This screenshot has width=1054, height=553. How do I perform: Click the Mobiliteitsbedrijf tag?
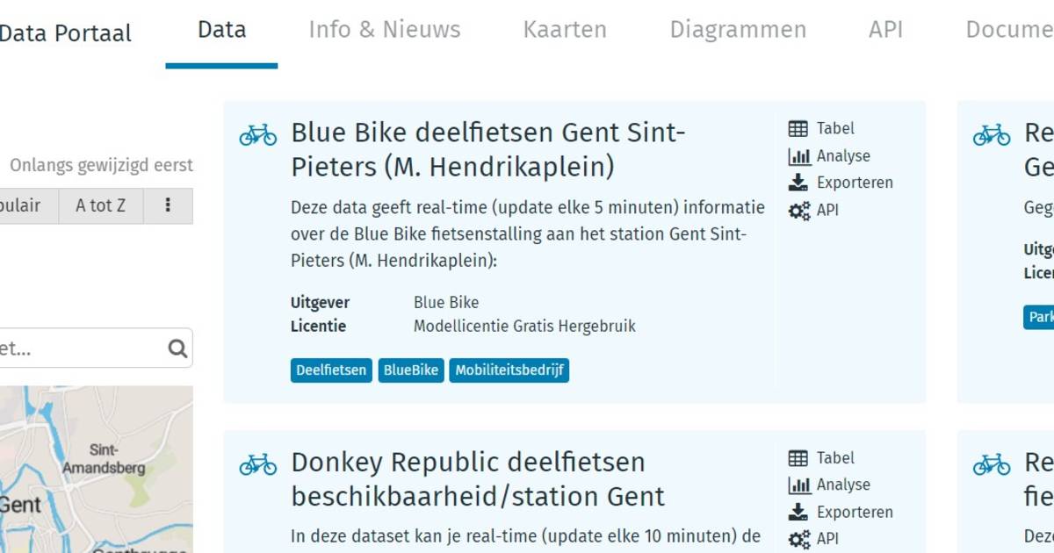pos(509,370)
